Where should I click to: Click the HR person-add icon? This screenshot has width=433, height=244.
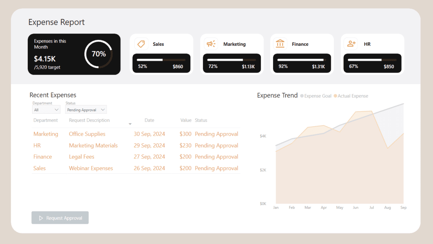350,44
